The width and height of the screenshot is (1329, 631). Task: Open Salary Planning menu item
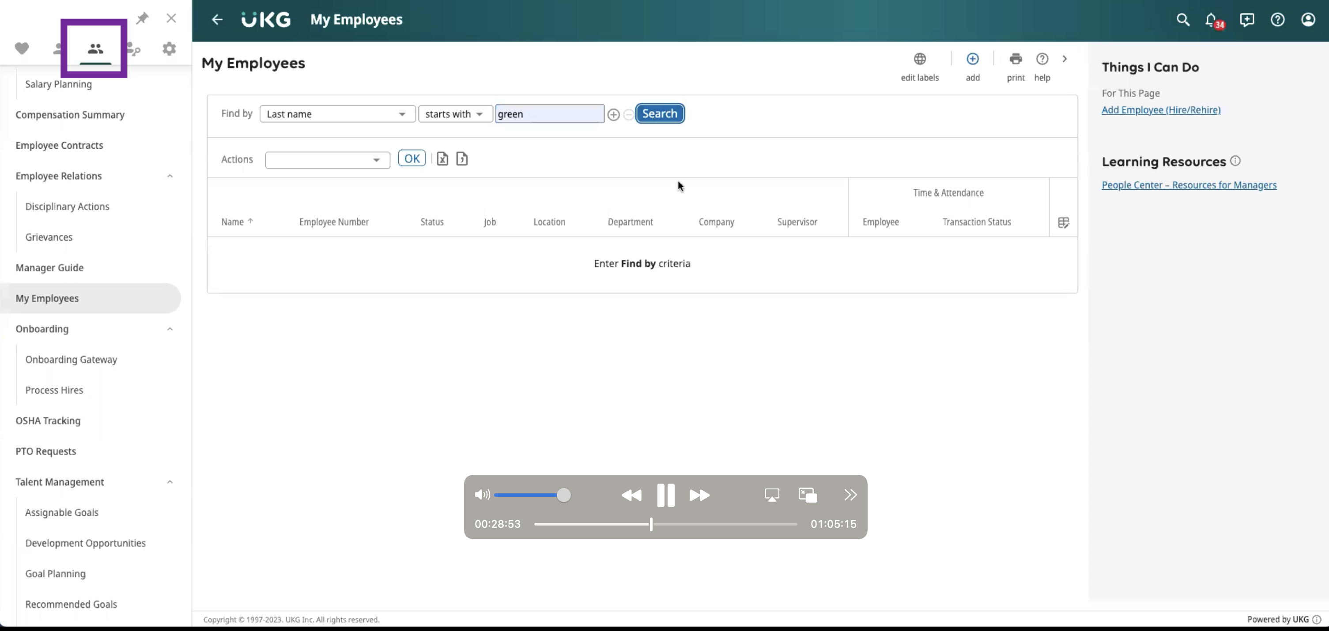click(x=58, y=84)
